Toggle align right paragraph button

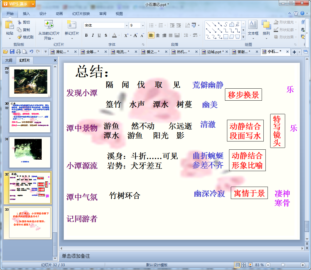pyautogui.click(x=164, y=35)
